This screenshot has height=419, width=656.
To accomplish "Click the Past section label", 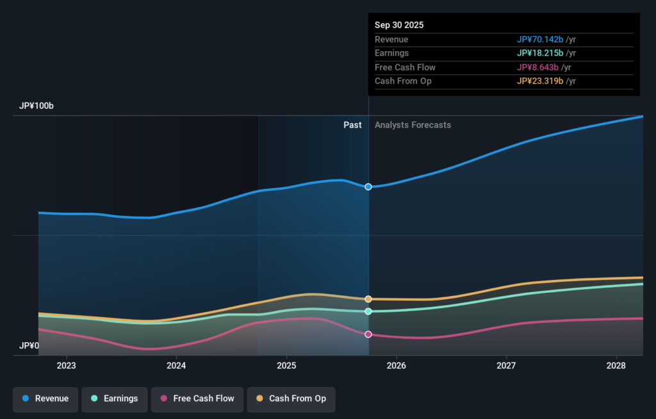I will pyautogui.click(x=352, y=125).
